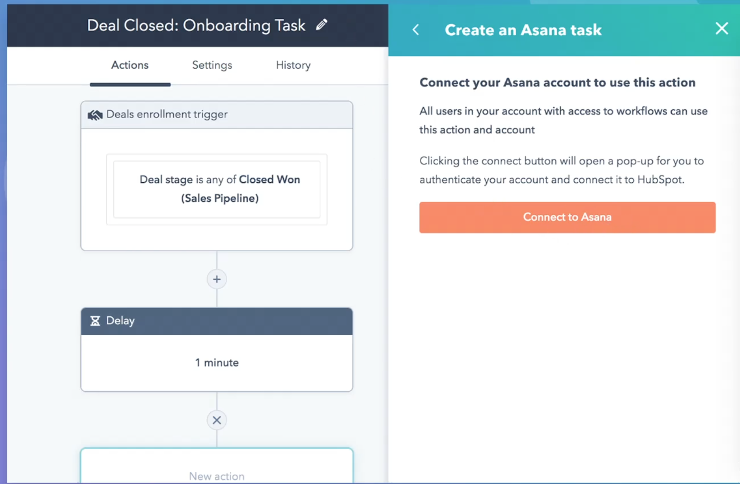This screenshot has width=740, height=484.
Task: Click the pencil icon to rename workflow
Action: click(321, 25)
